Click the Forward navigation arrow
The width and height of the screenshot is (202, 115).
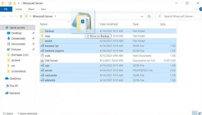[x=11, y=16]
